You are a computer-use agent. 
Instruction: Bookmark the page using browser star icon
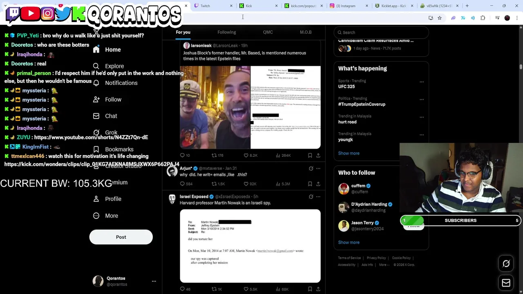(x=440, y=18)
